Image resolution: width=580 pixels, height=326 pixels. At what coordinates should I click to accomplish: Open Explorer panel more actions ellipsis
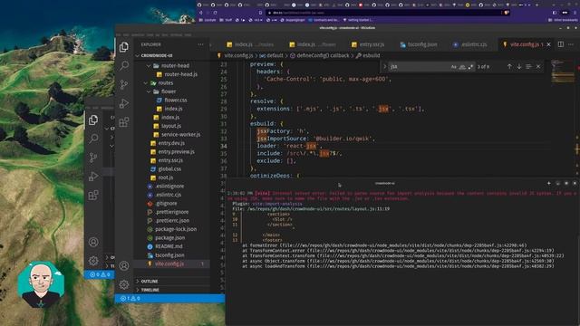click(x=200, y=44)
